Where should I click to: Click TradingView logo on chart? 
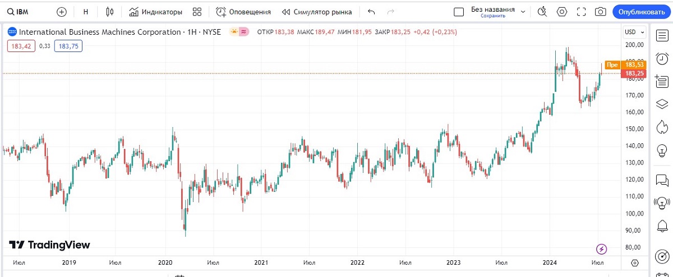pyautogui.click(x=49, y=245)
